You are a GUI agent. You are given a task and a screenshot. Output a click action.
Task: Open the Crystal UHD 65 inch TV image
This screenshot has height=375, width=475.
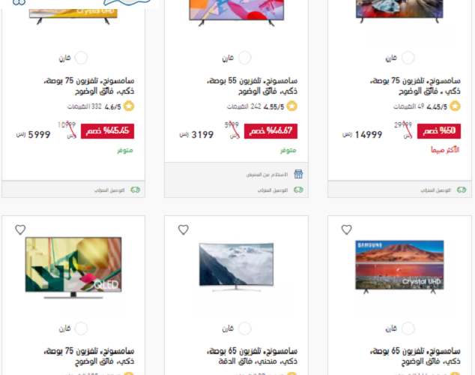399,267
